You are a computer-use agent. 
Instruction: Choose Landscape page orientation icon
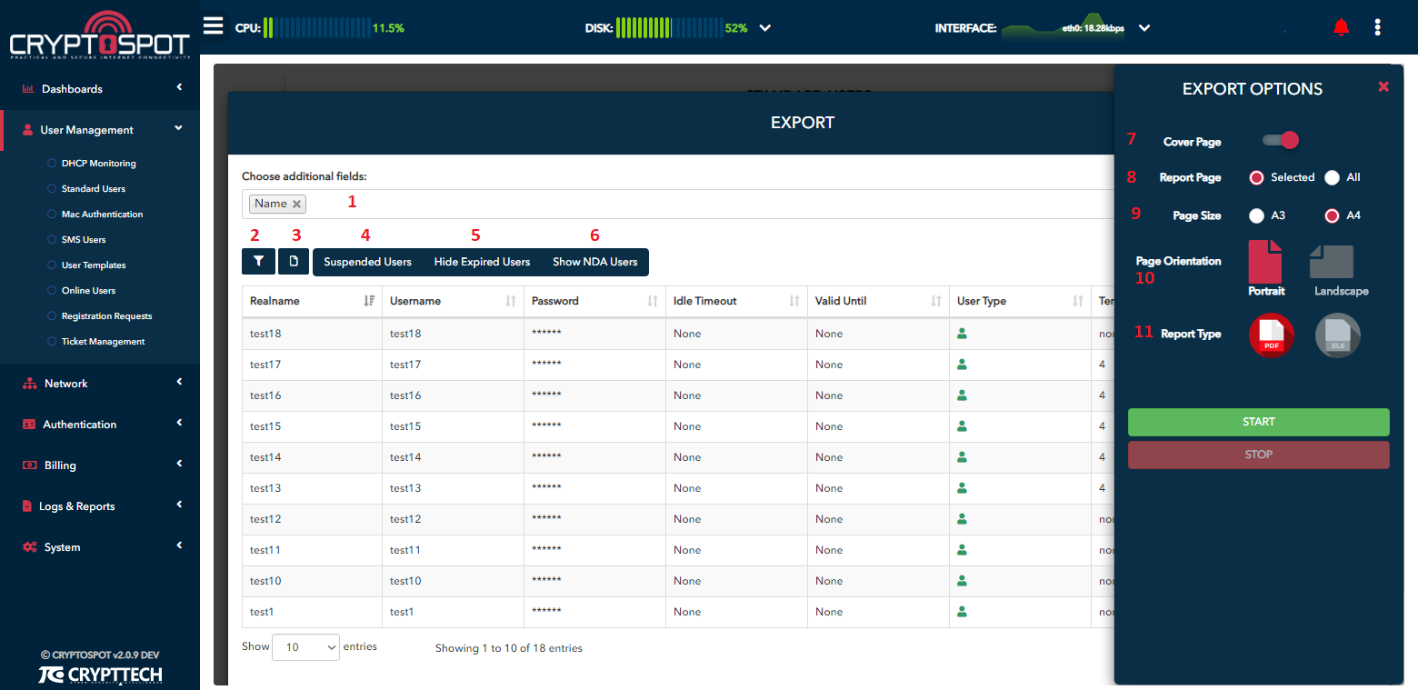point(1332,263)
